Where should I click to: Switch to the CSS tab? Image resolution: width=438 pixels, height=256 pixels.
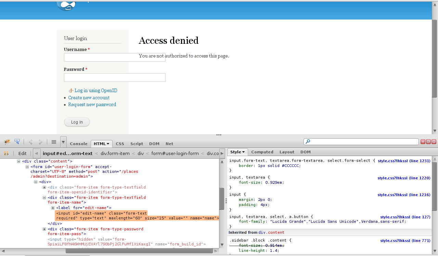[x=120, y=144]
